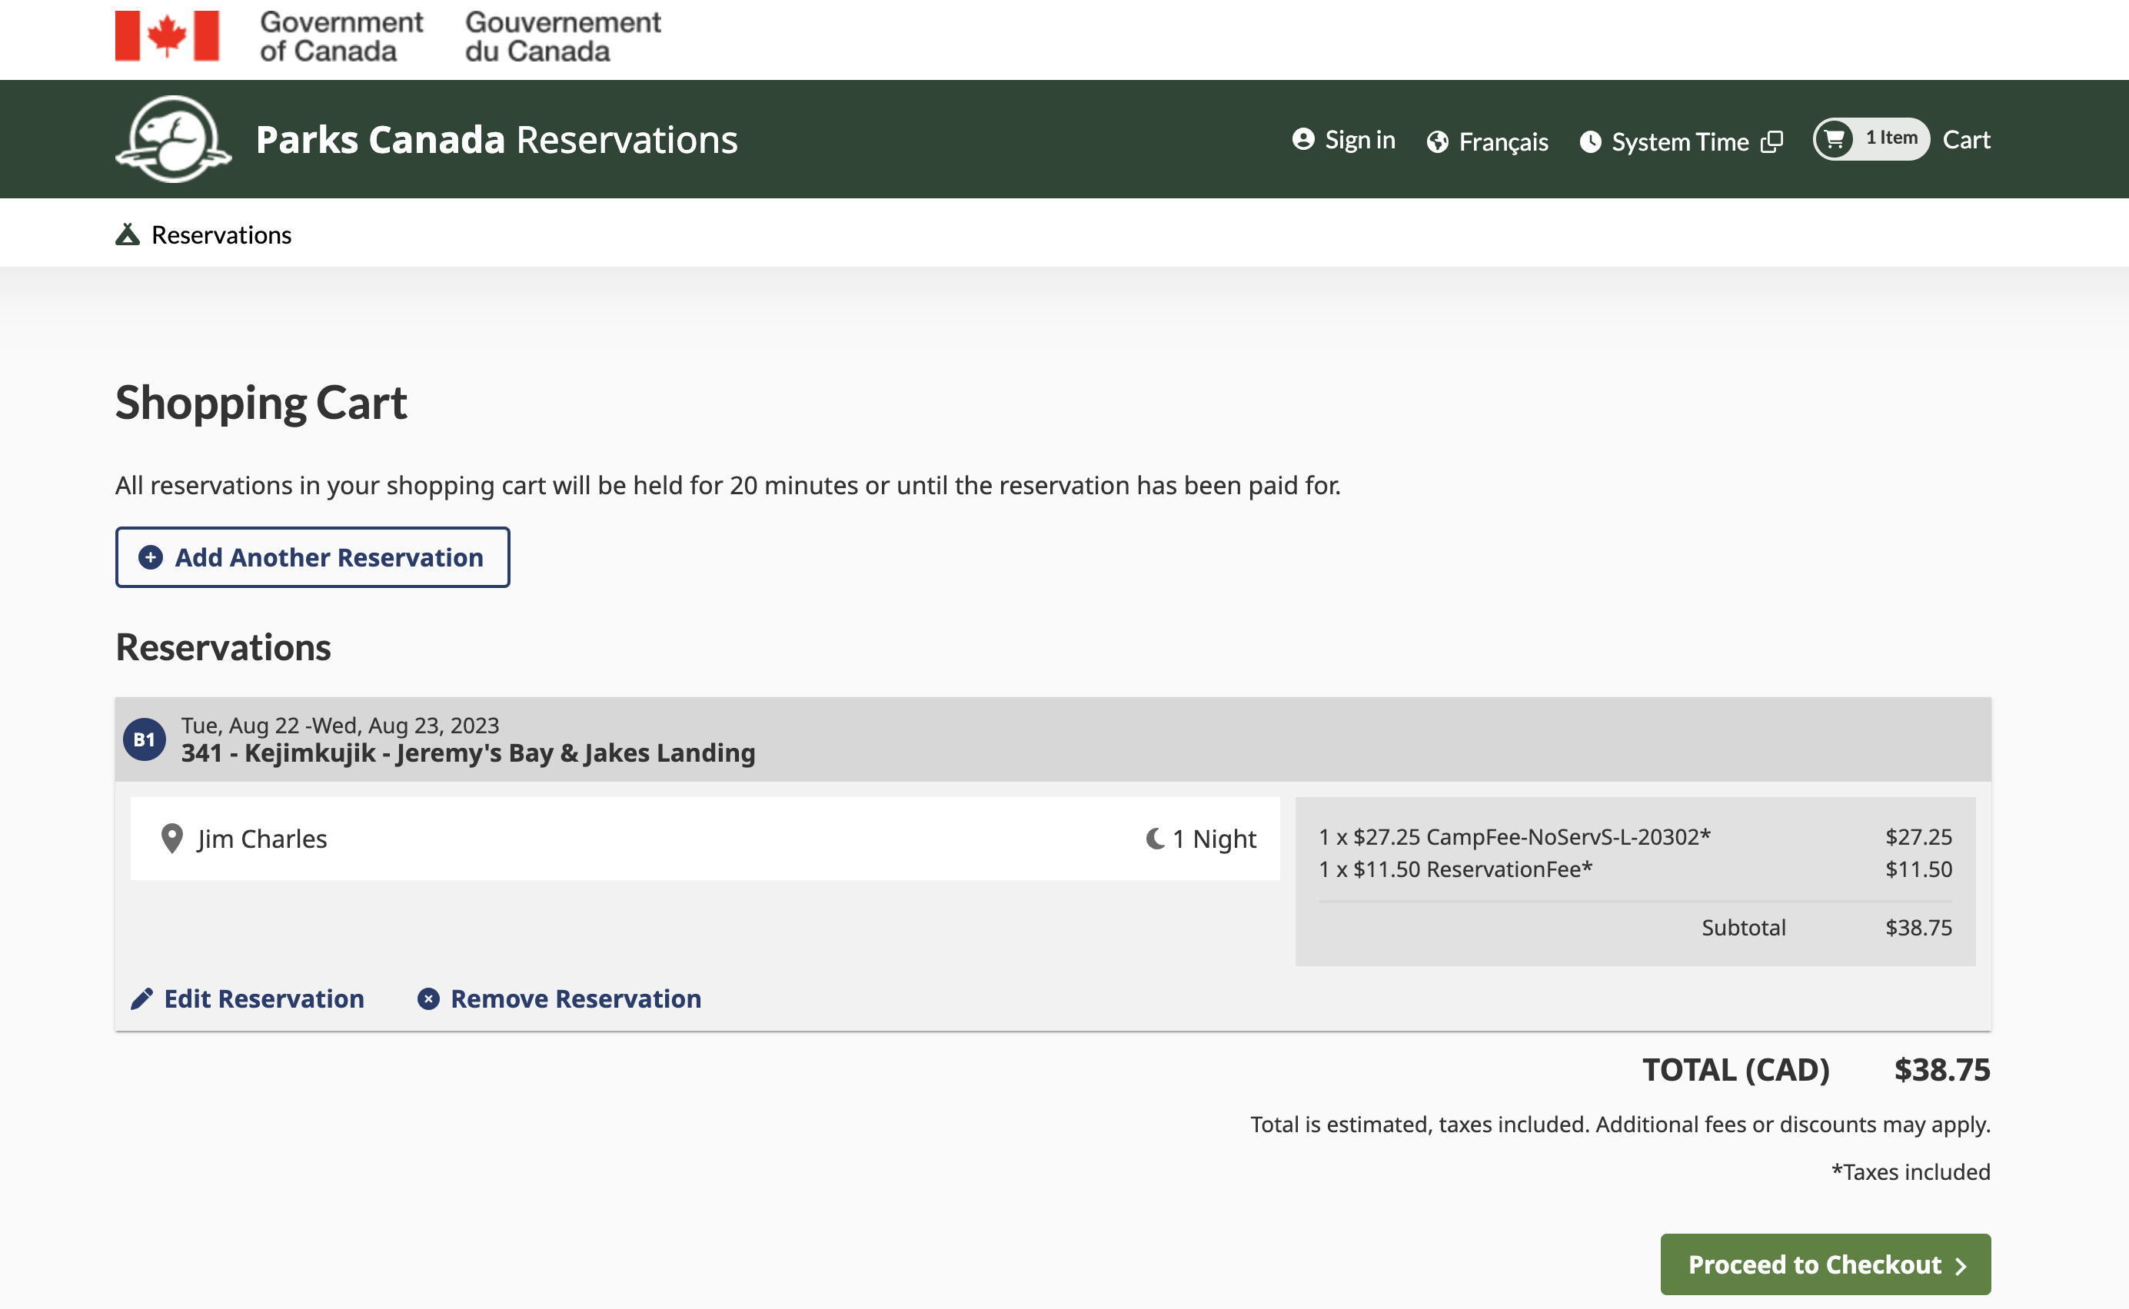Click the 1 Item cart badge

pyautogui.click(x=1872, y=138)
